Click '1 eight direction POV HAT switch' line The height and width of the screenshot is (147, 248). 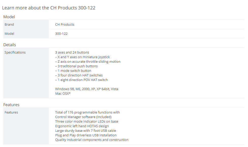tap(82, 80)
